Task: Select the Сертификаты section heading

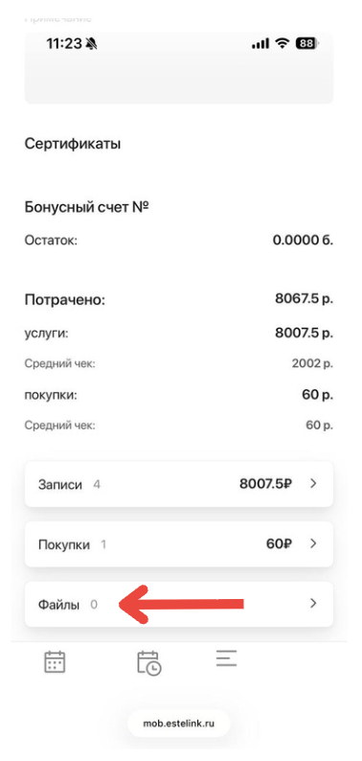Action: point(73,144)
